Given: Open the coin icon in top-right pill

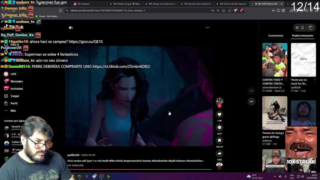Looking at the screenshot, I should click(x=297, y=28).
